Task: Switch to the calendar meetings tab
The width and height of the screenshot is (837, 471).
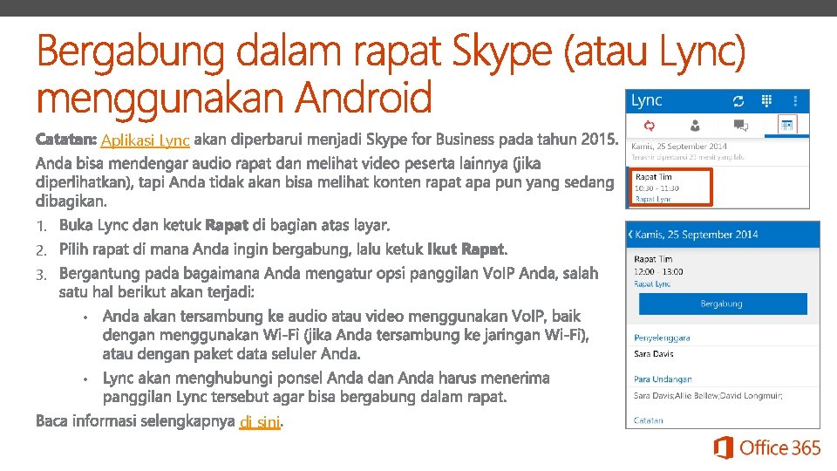Action: click(x=786, y=126)
